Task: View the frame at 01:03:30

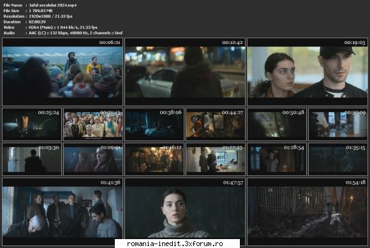Action: (x=32, y=159)
